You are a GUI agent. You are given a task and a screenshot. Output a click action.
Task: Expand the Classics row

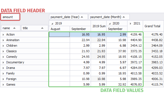(x=3, y=51)
